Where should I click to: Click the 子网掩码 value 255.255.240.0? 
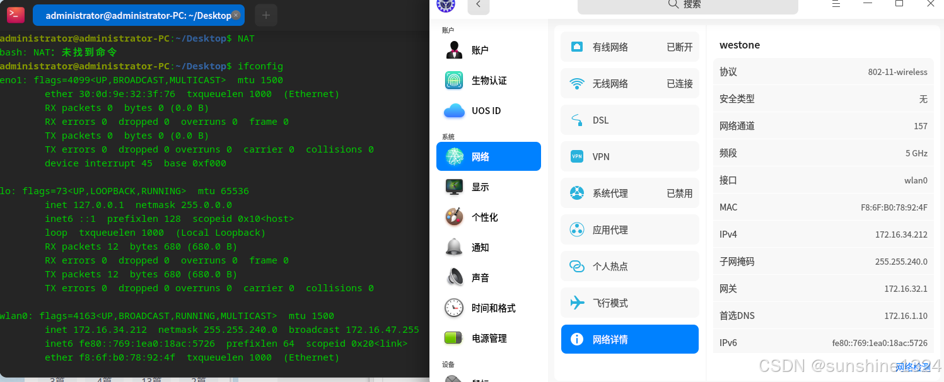901,262
